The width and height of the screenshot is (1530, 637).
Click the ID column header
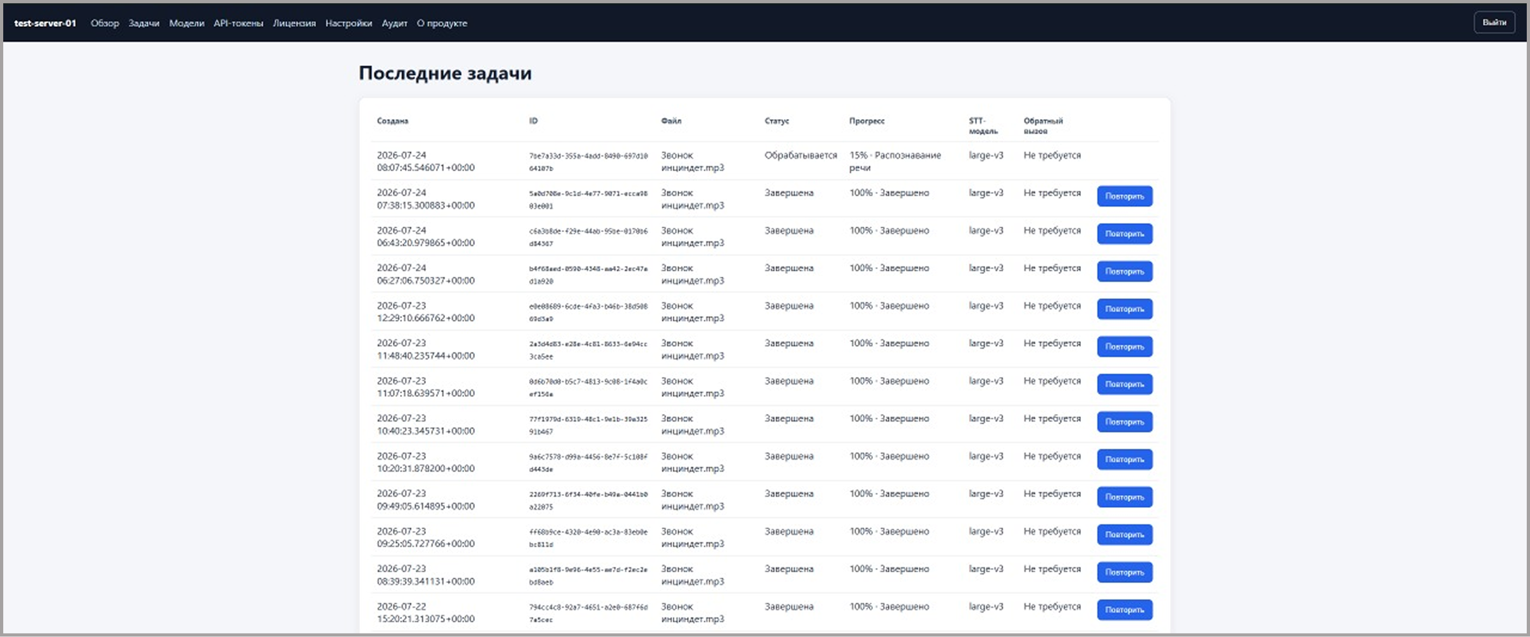point(533,121)
